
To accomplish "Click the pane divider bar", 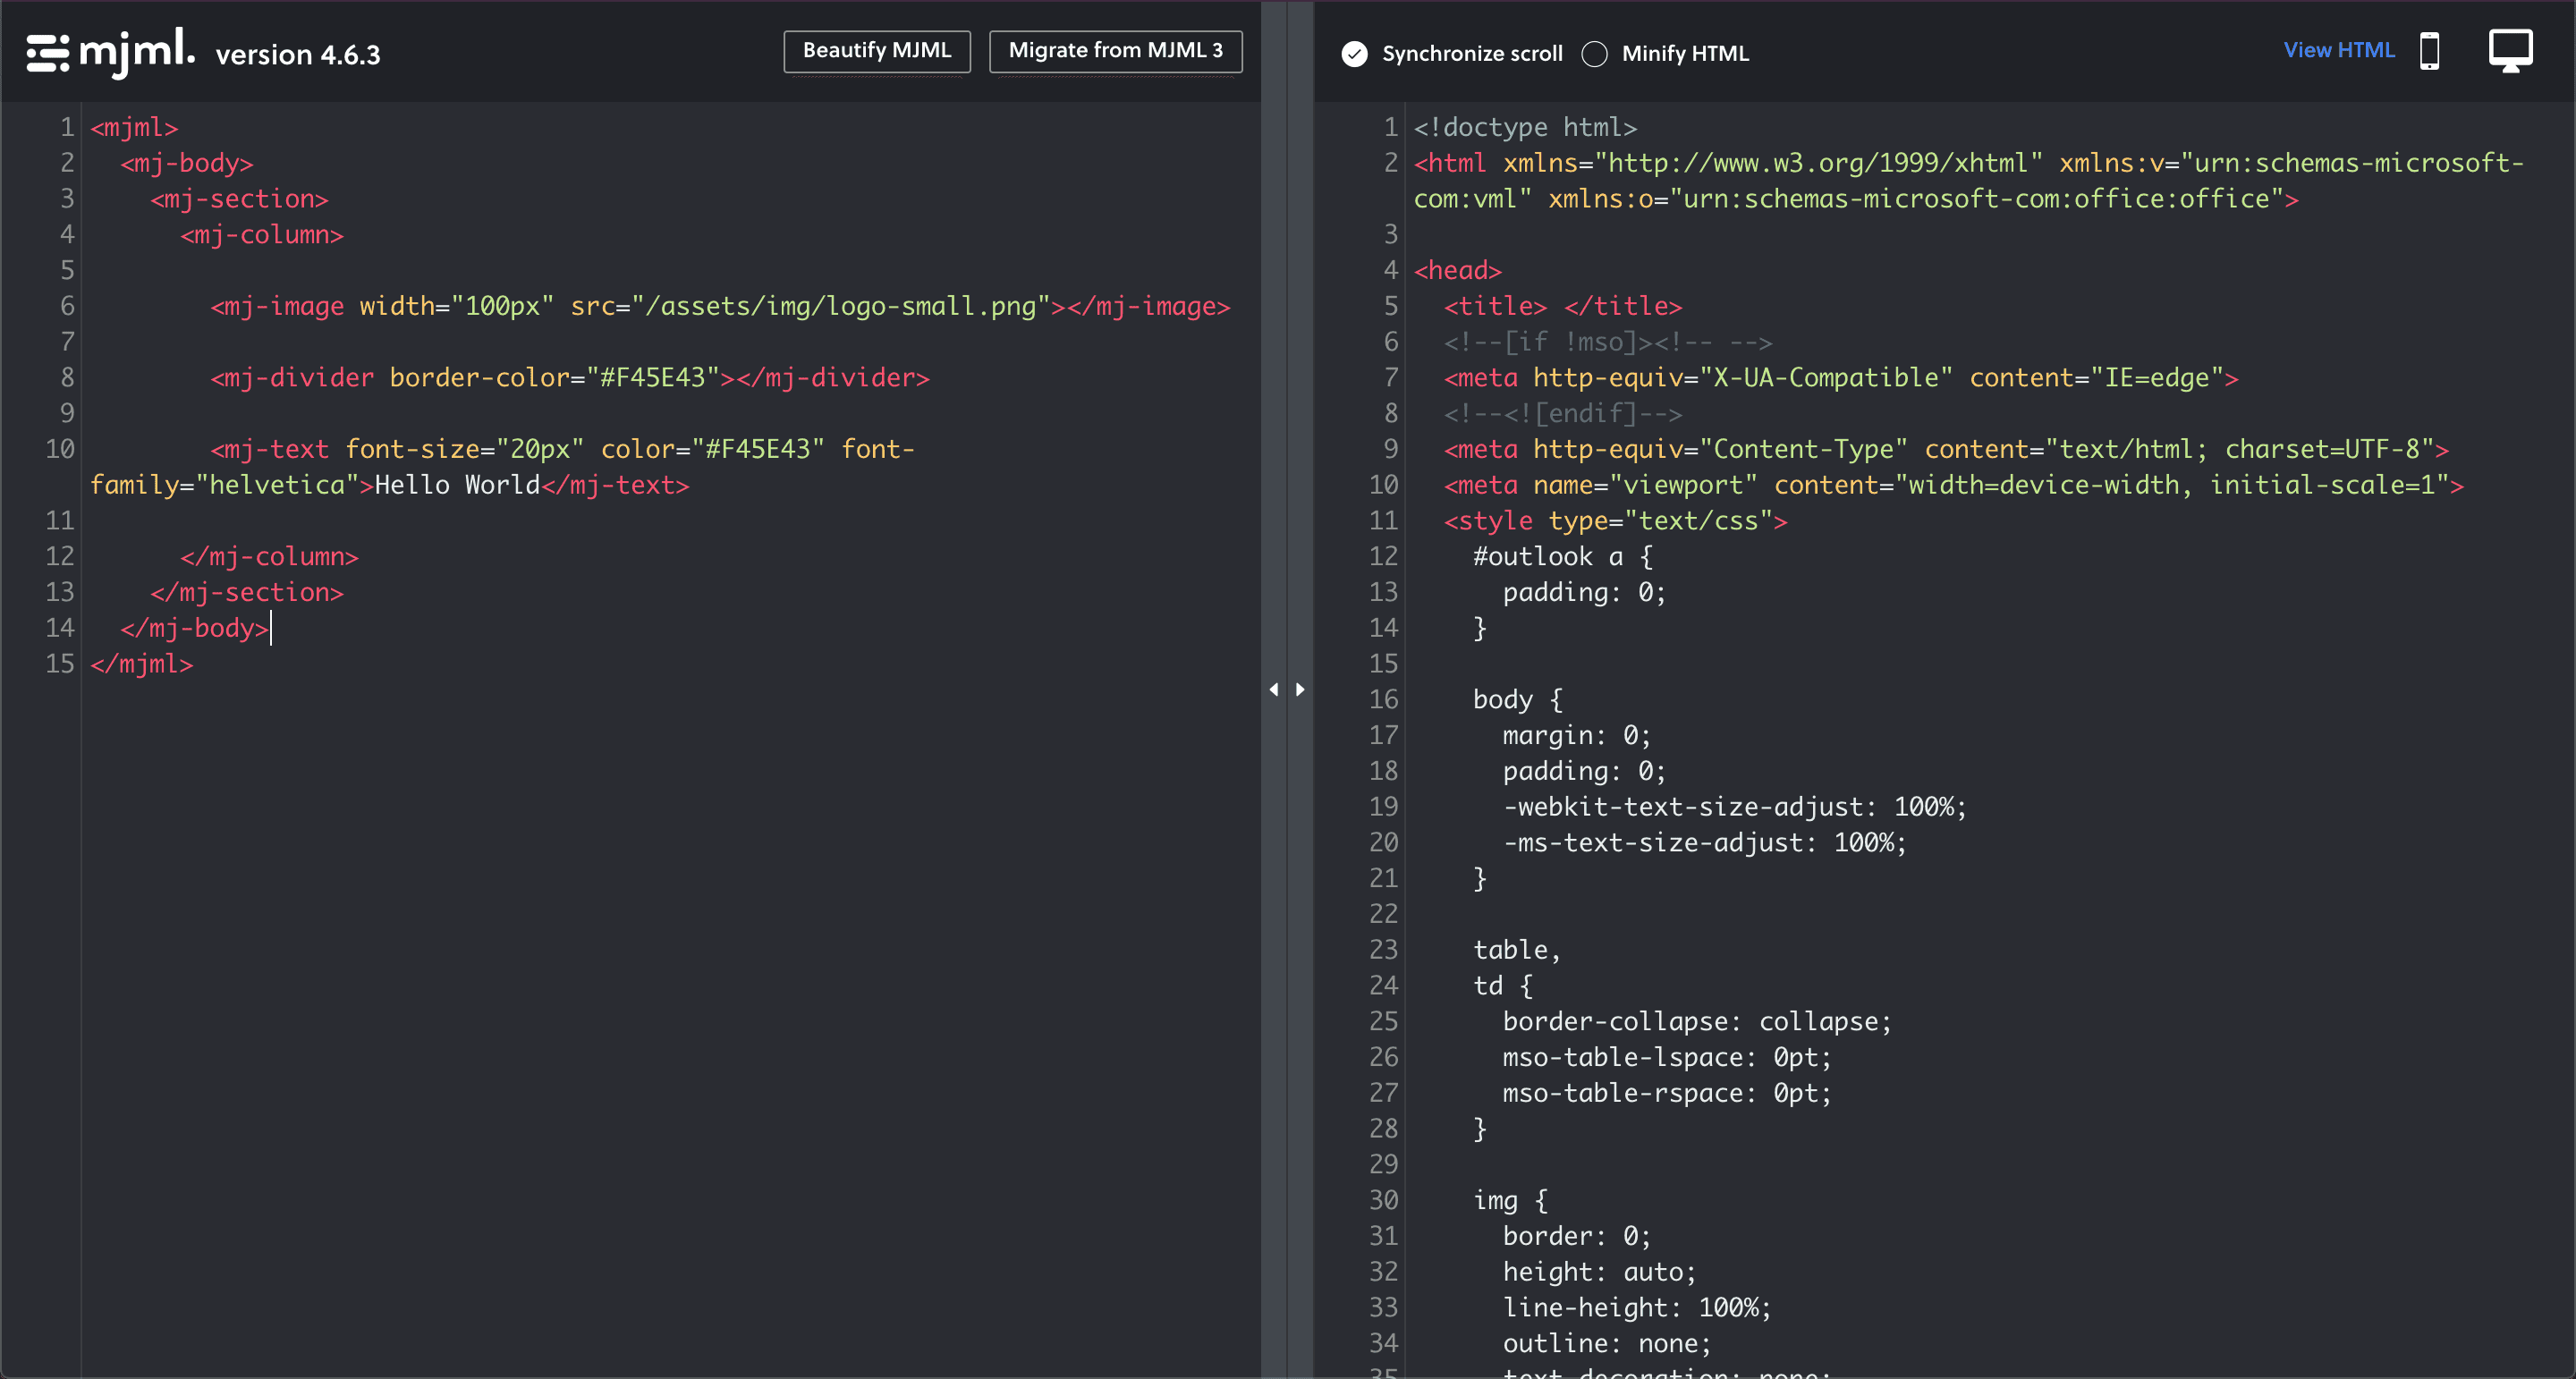I will 1287,400.
